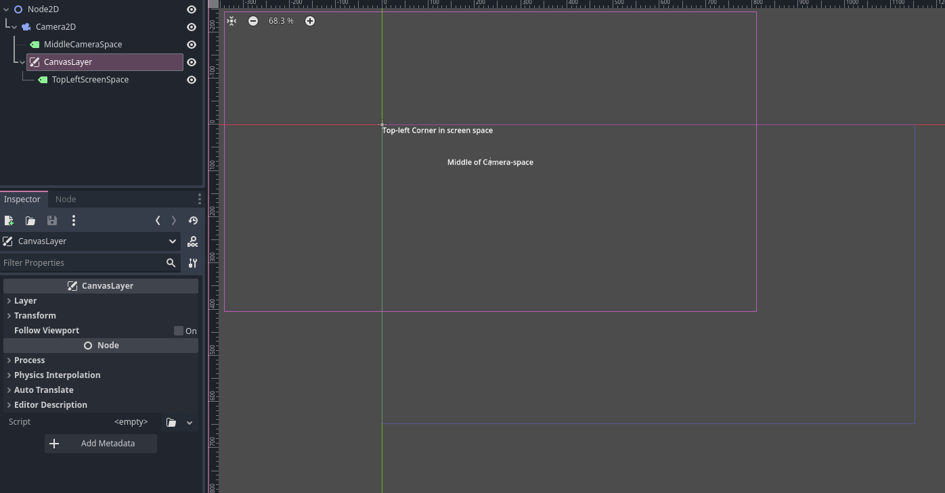Reset zoom via the 68.3 % label

click(281, 21)
